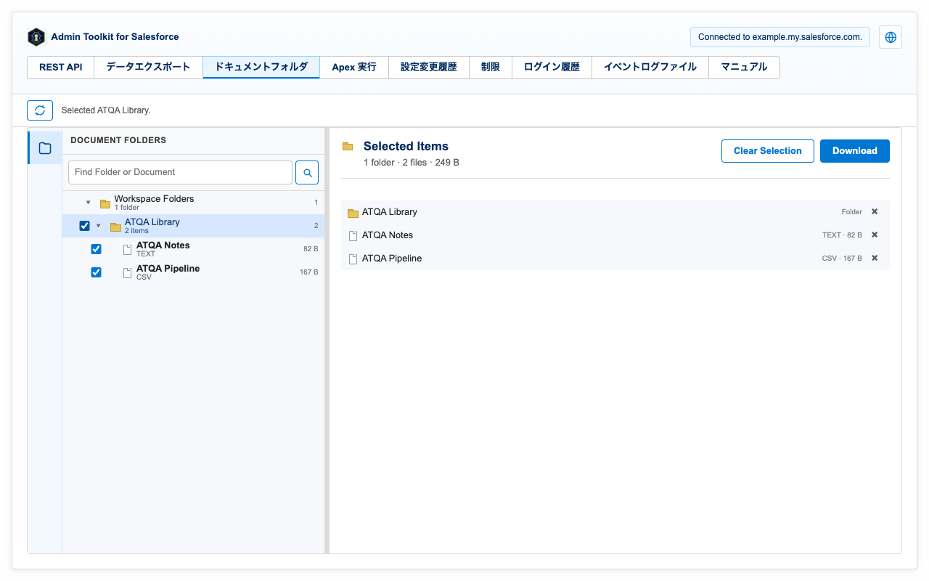Remove ATQA Pipeline from the selected items
The height and width of the screenshot is (581, 929).
point(875,259)
